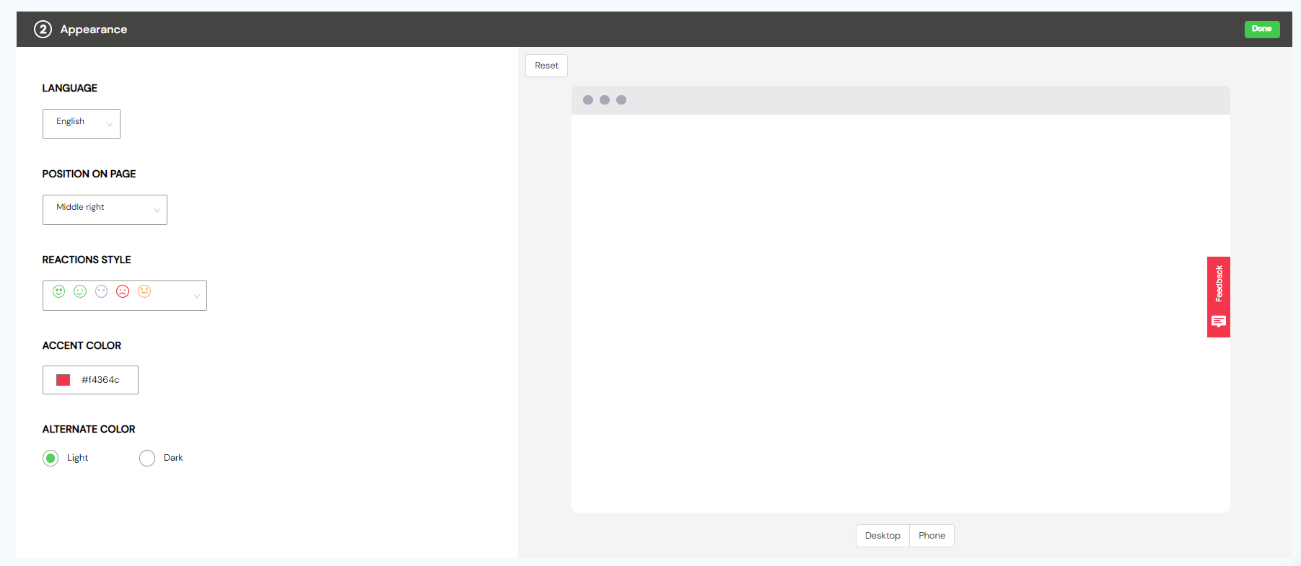1301x566 pixels.
Task: Click the Feedback widget chat bubble icon
Action: [x=1219, y=322]
